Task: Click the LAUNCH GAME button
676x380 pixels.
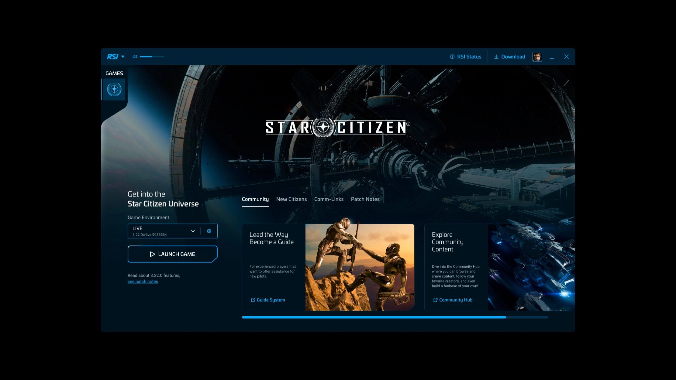Action: pos(172,254)
